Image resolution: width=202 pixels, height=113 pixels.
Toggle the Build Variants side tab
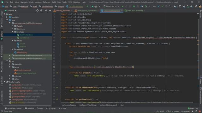pos(2,51)
